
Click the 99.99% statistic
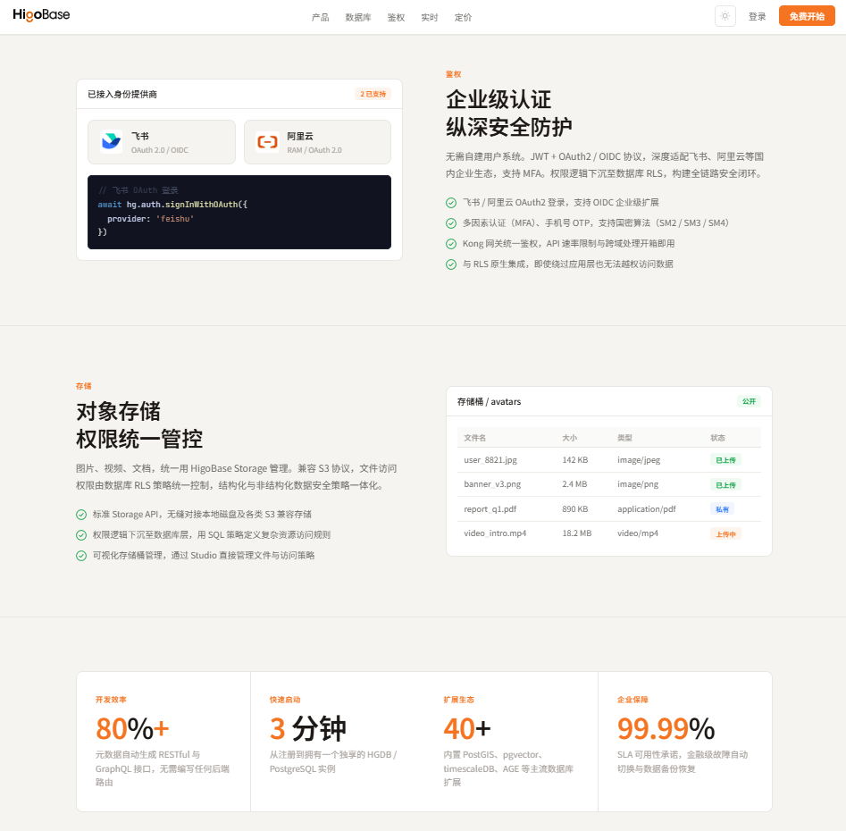(x=666, y=728)
